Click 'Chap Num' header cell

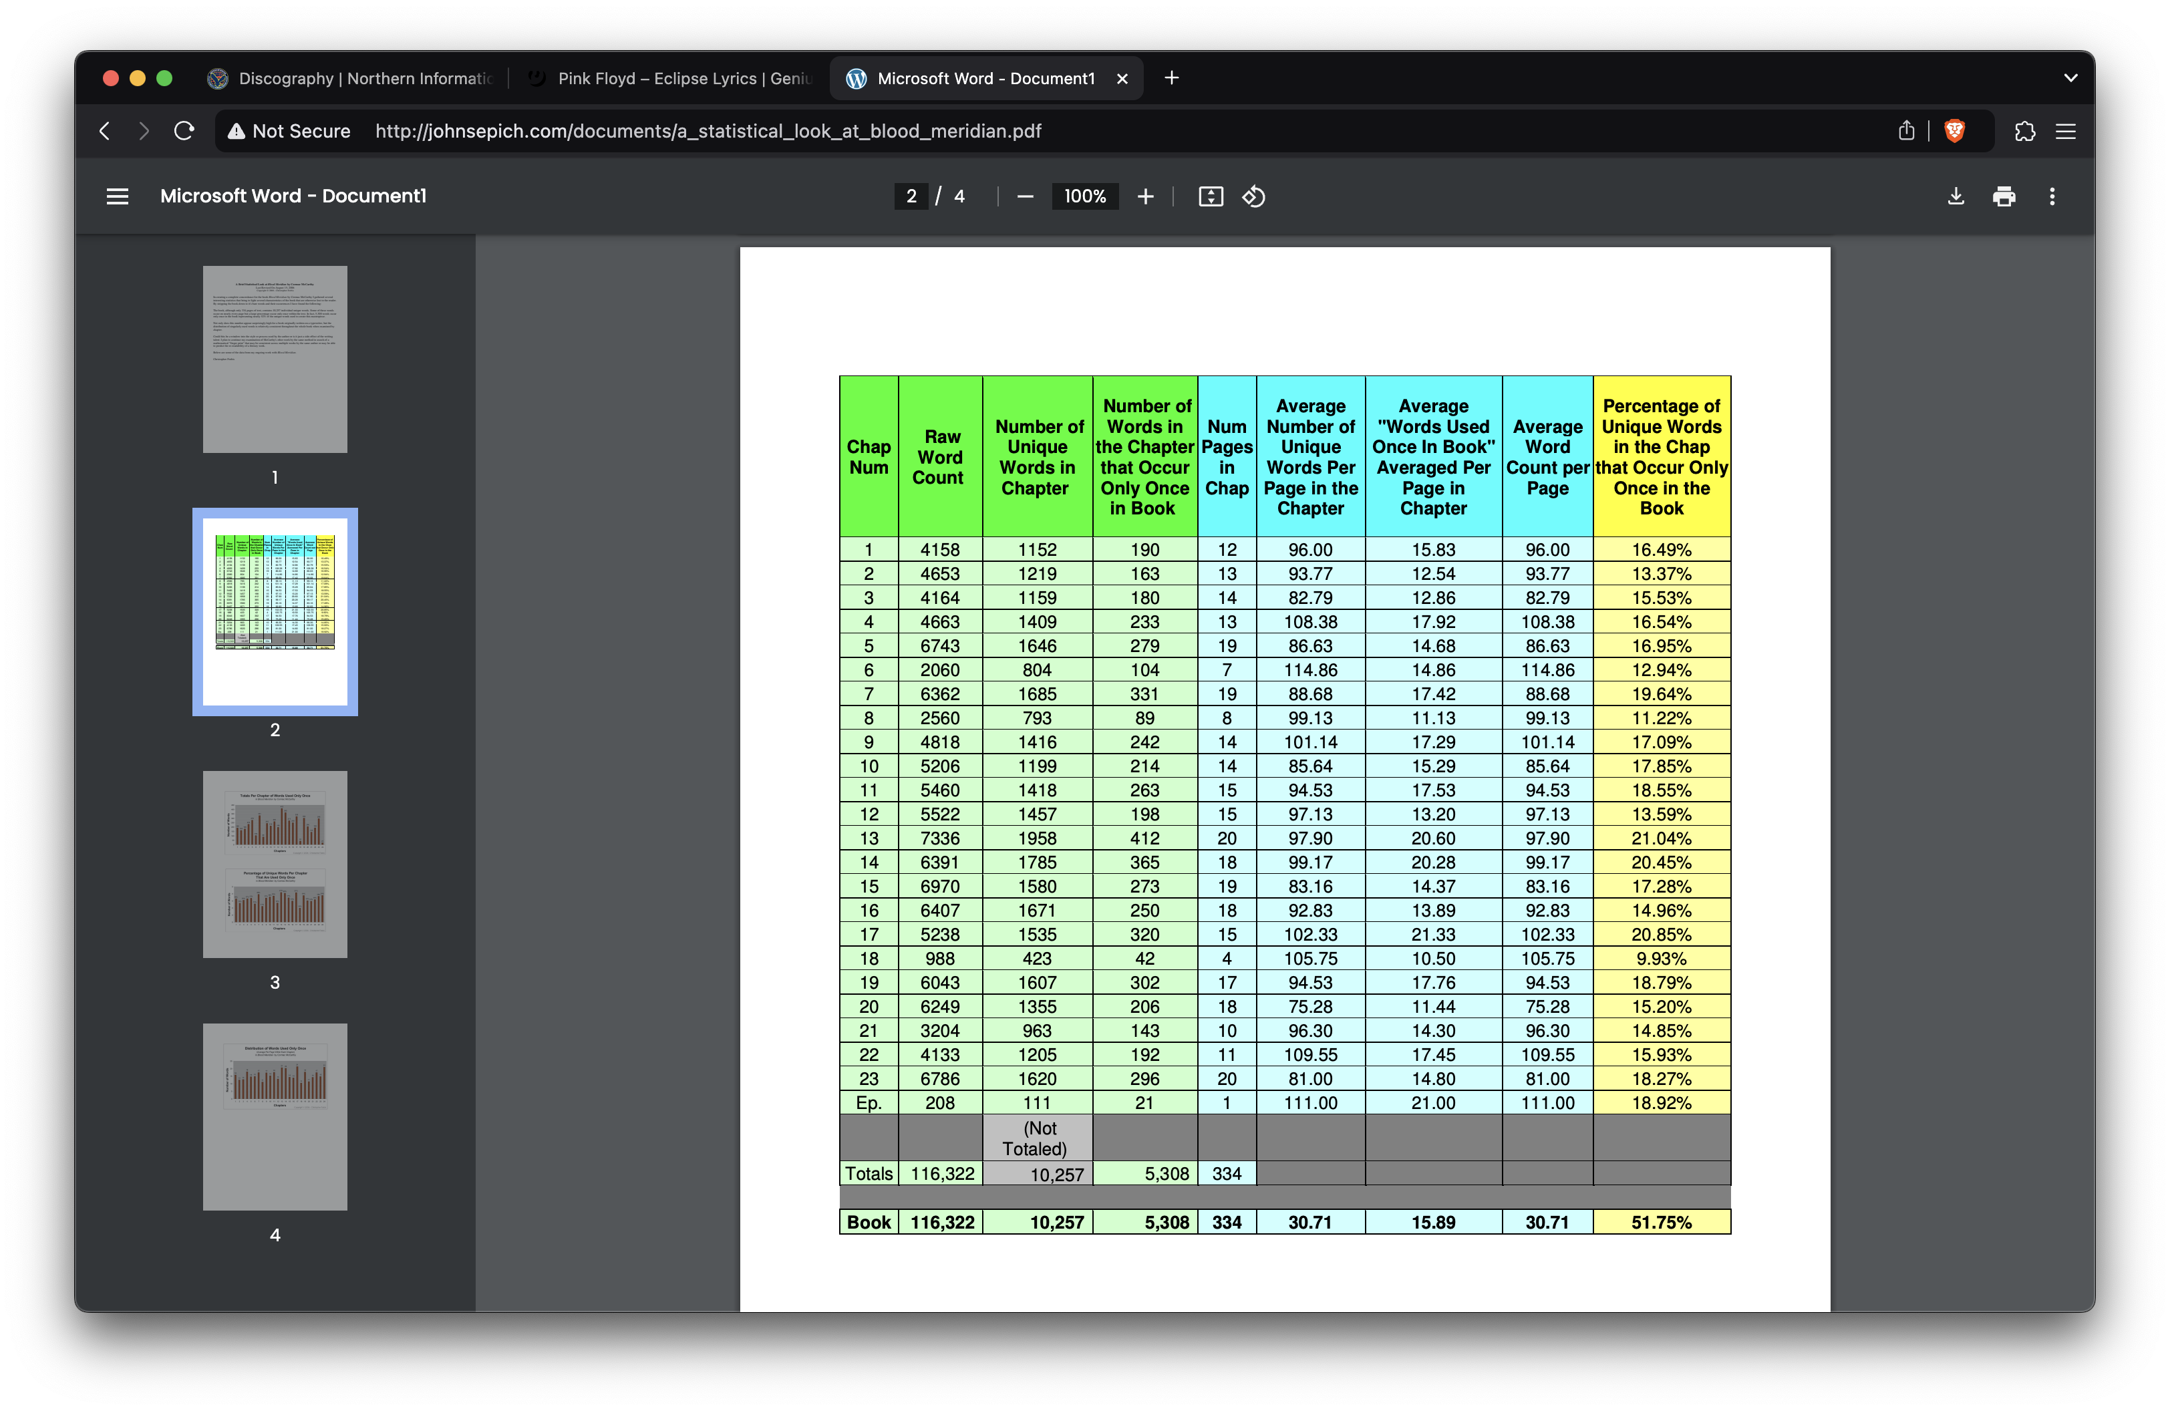(869, 457)
